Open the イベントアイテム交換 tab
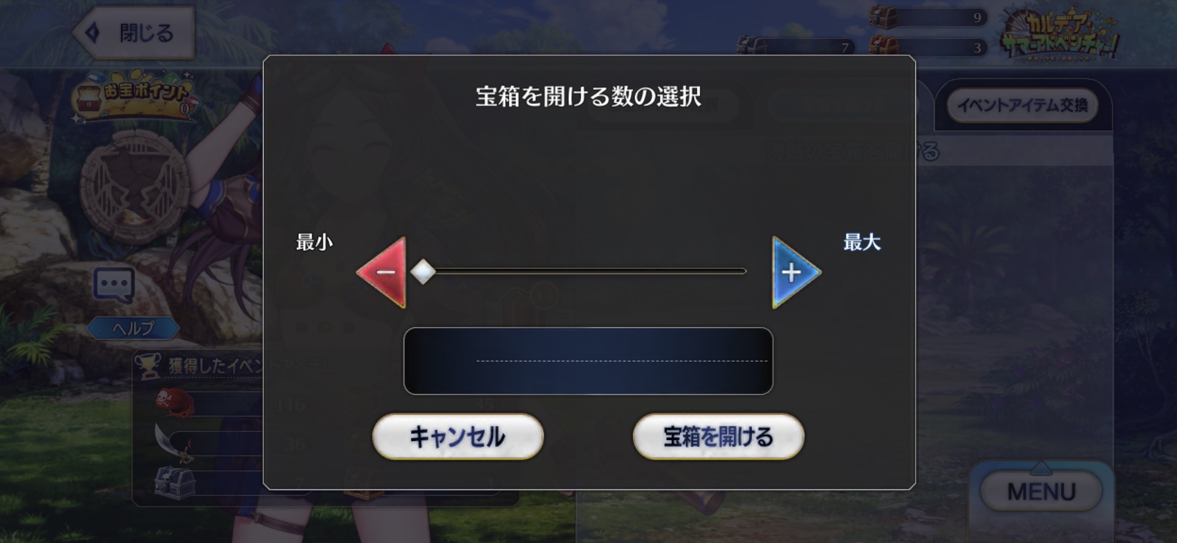 coord(1023,105)
